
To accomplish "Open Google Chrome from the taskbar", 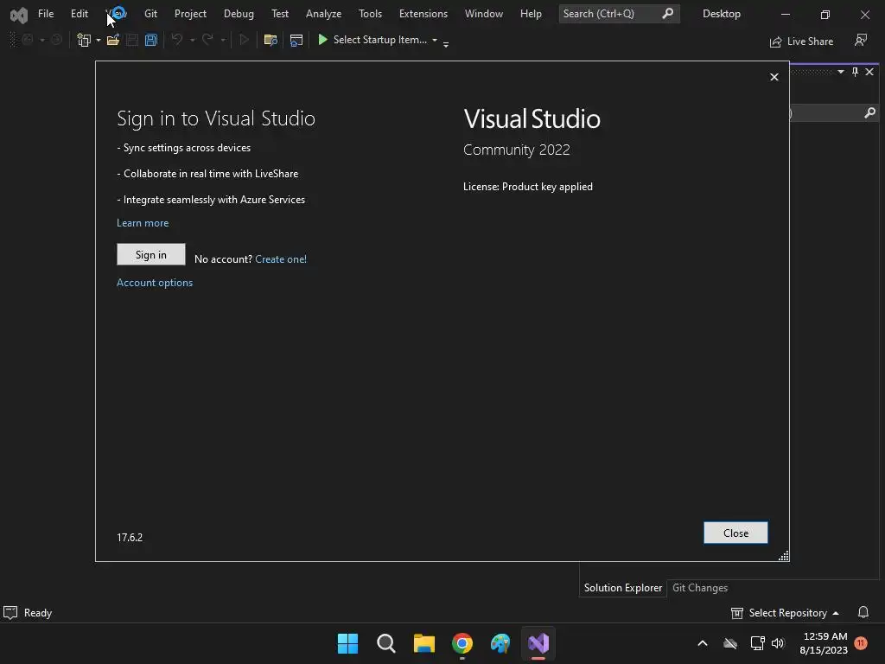I will pos(462,643).
